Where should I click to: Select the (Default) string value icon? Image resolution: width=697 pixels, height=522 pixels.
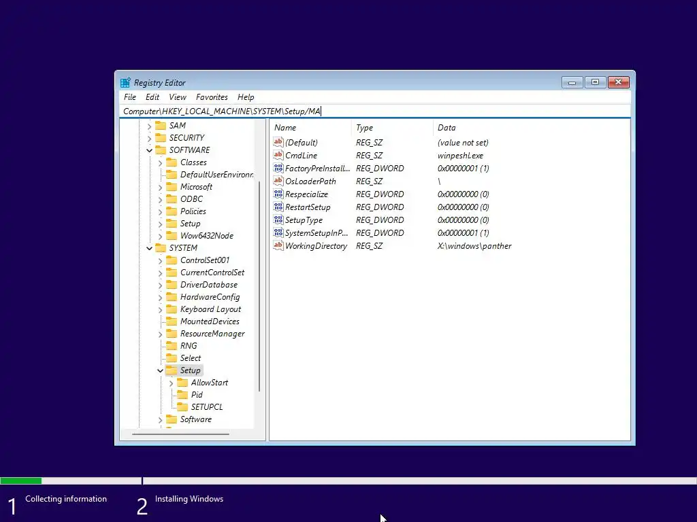(278, 142)
